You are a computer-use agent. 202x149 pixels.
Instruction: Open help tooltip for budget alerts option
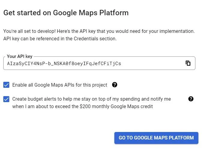pyautogui.click(x=191, y=99)
